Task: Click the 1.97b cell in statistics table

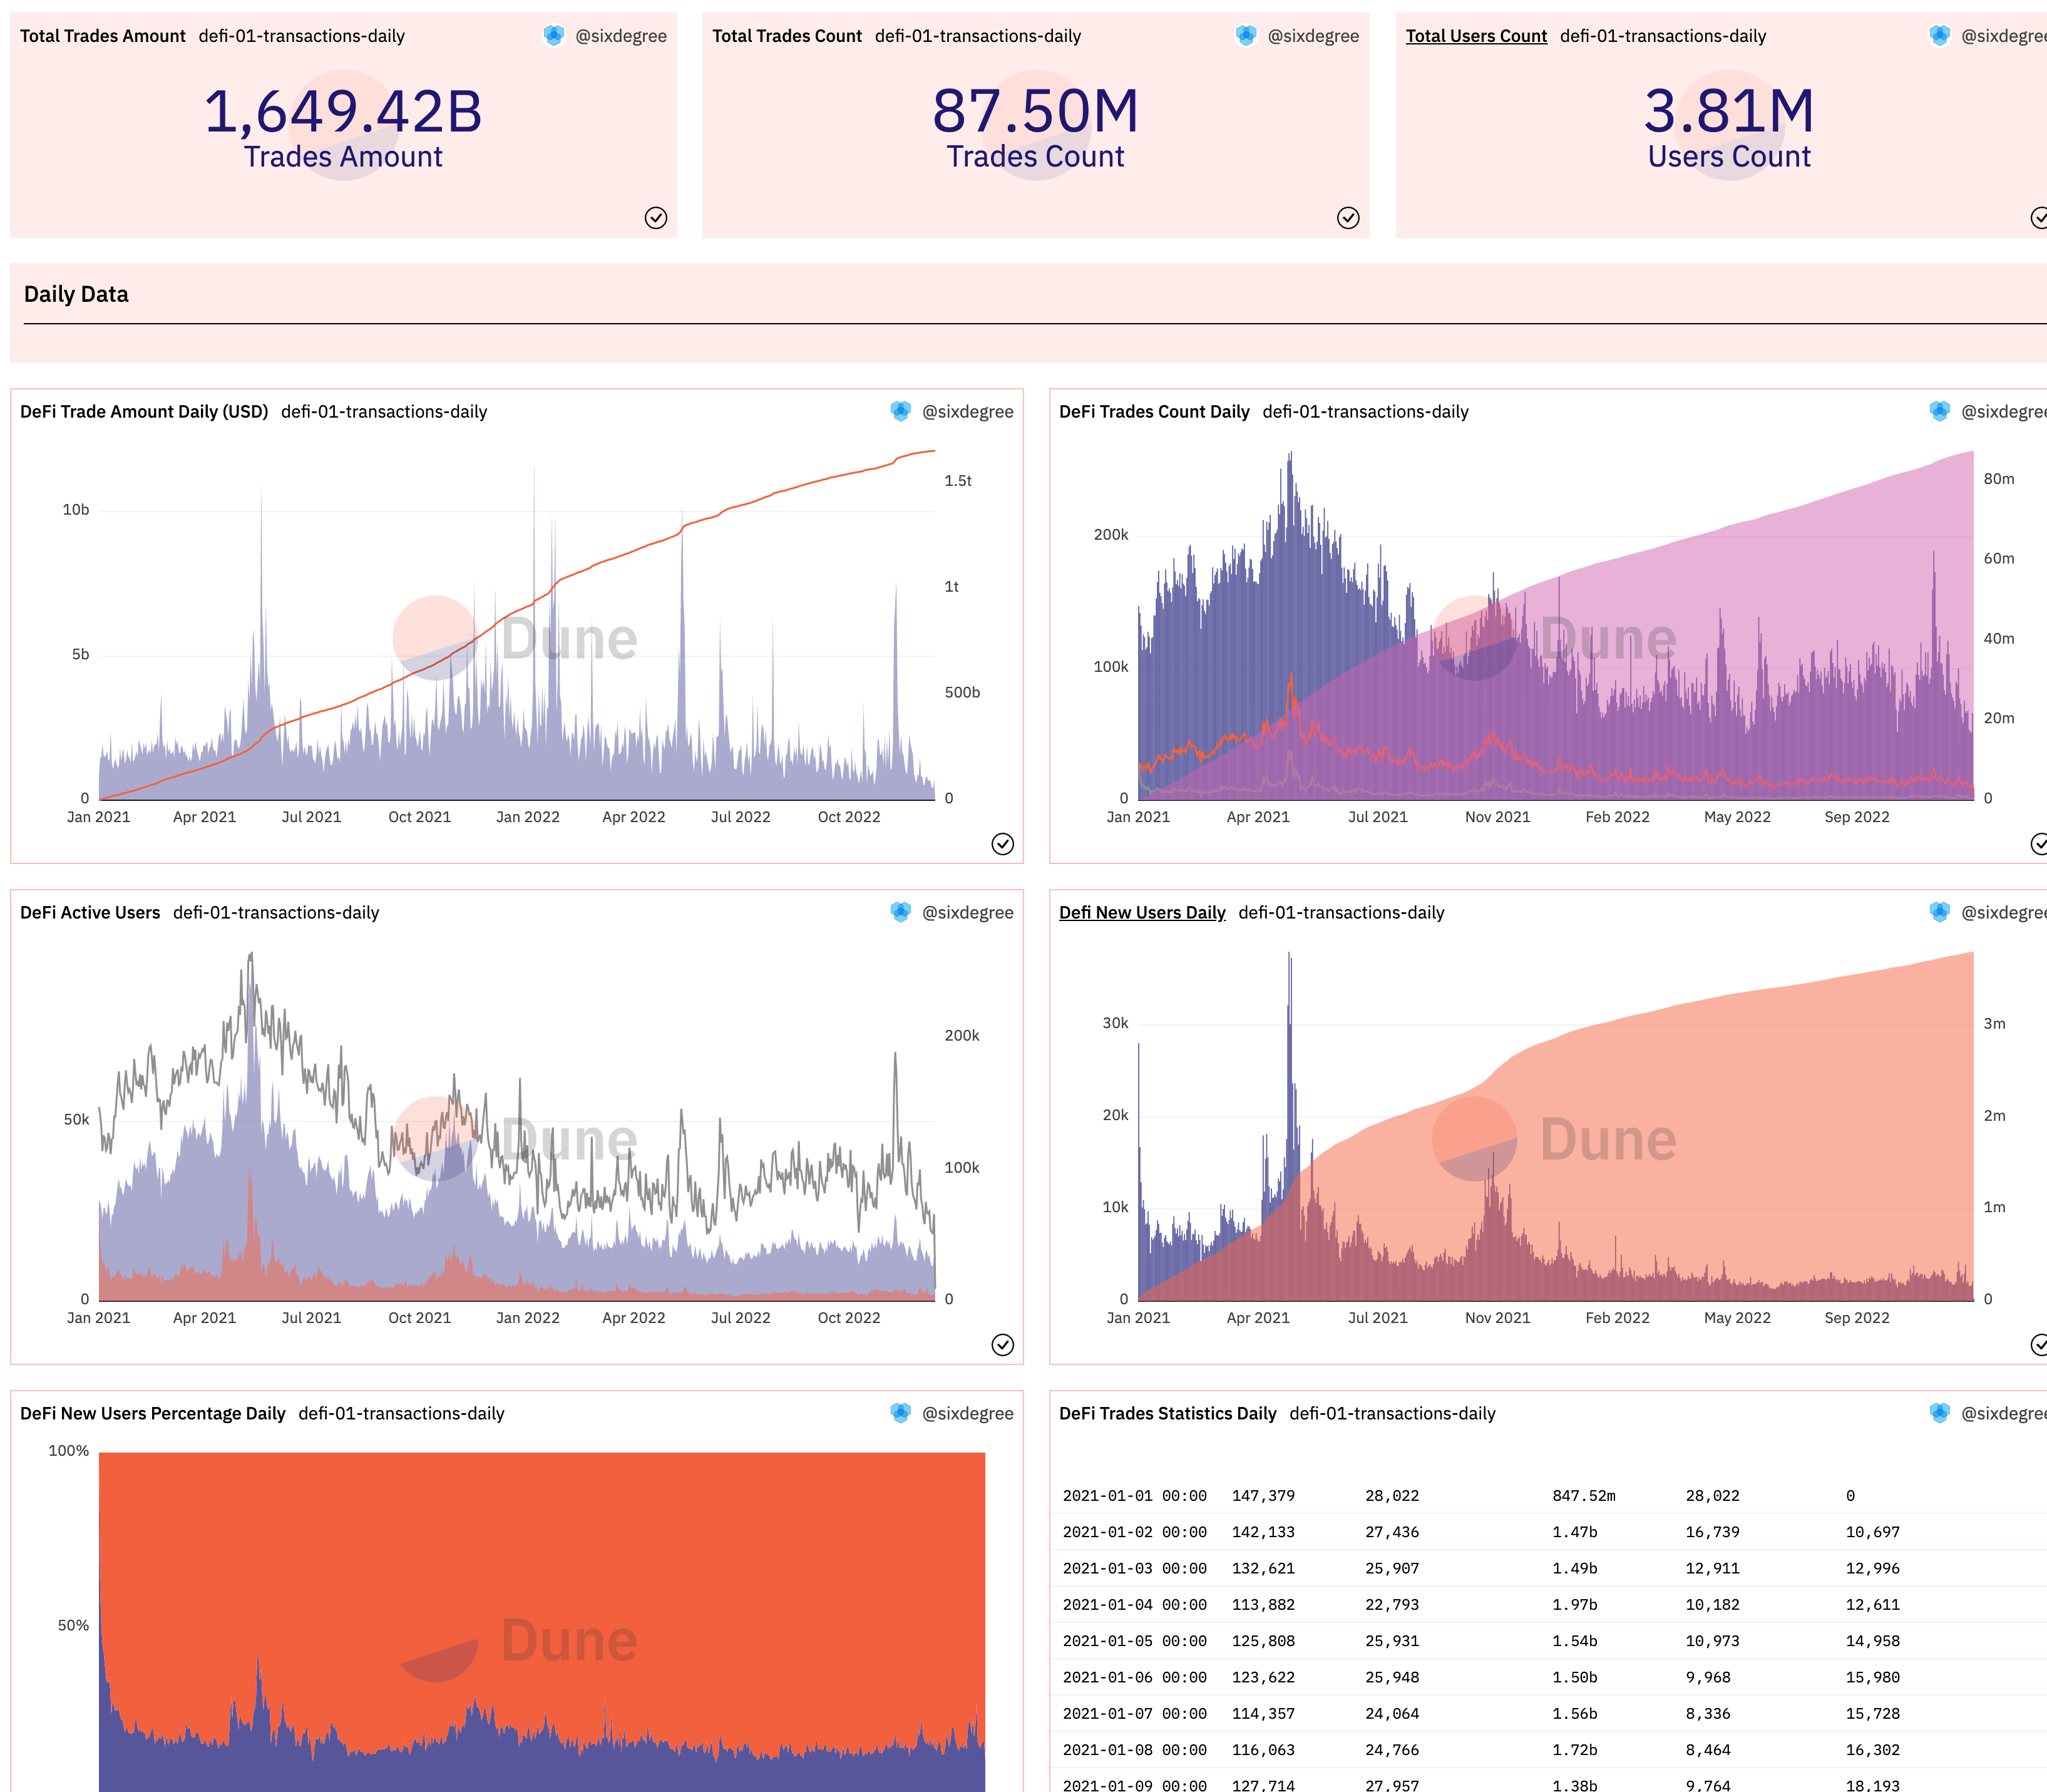Action: pos(1574,1605)
